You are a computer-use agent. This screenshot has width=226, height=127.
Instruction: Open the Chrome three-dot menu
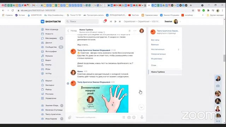pos(222,10)
